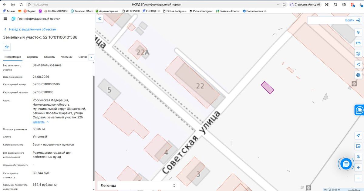Open the browser extensions puzzle icon
The width and height of the screenshot is (364, 191).
[x=335, y=5]
